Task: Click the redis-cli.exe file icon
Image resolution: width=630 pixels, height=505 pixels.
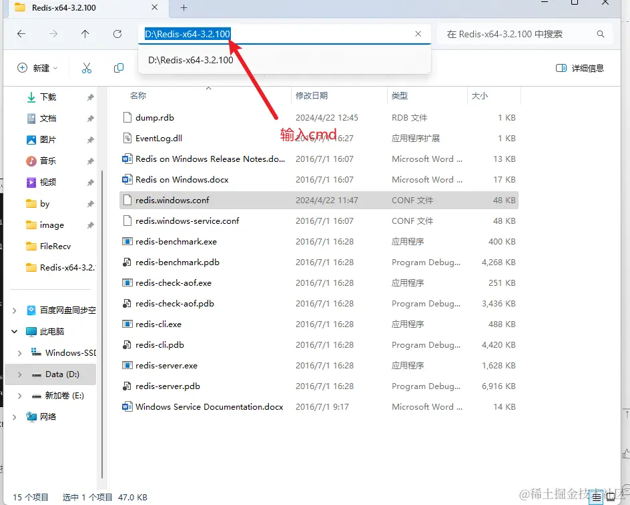Action: pyautogui.click(x=127, y=324)
